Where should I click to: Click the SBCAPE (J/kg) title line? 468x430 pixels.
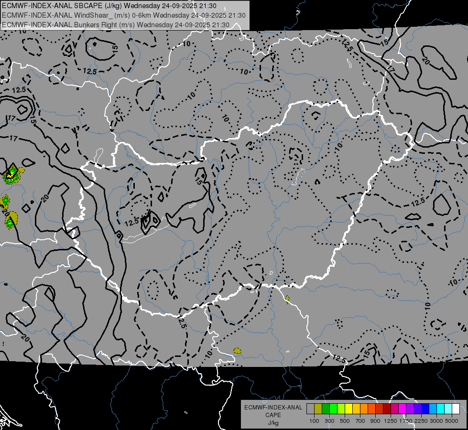point(109,6)
